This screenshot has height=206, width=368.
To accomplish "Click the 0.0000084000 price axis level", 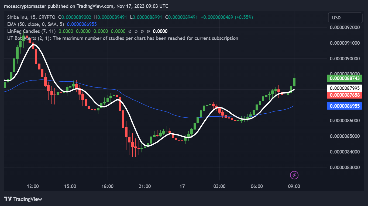I will pos(345,152).
